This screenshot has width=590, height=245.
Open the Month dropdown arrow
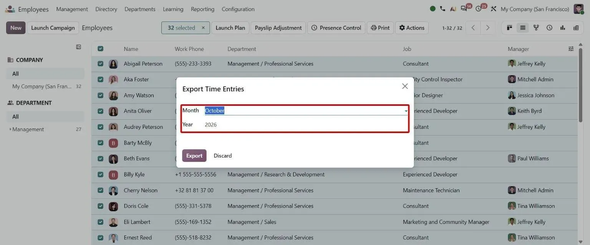406,111
